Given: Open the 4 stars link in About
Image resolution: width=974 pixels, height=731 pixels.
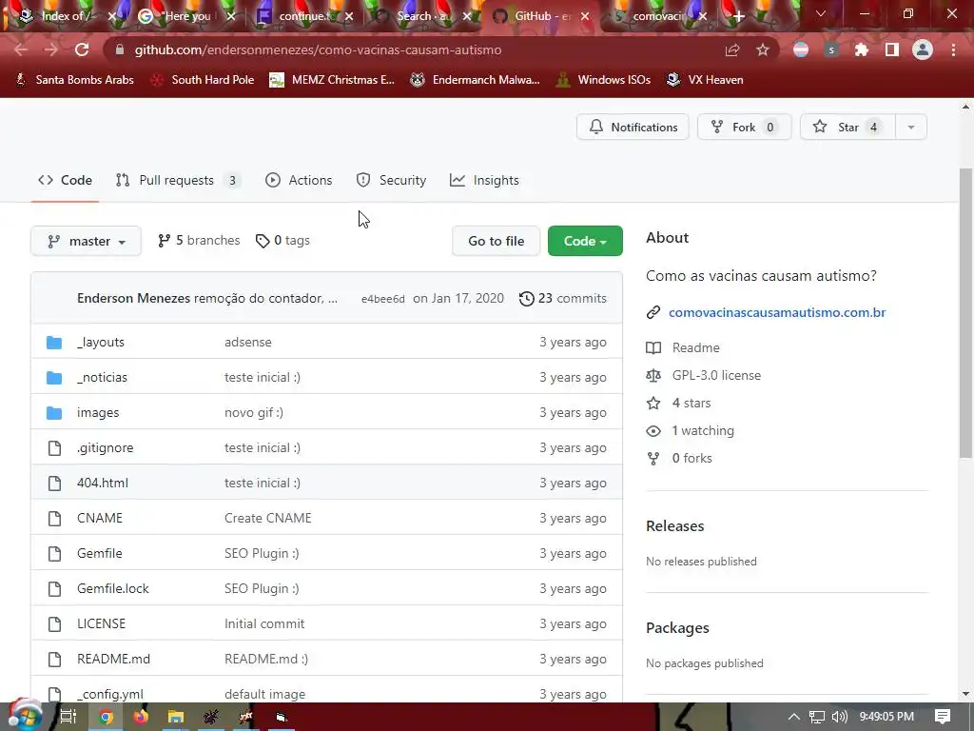Looking at the screenshot, I should [692, 403].
